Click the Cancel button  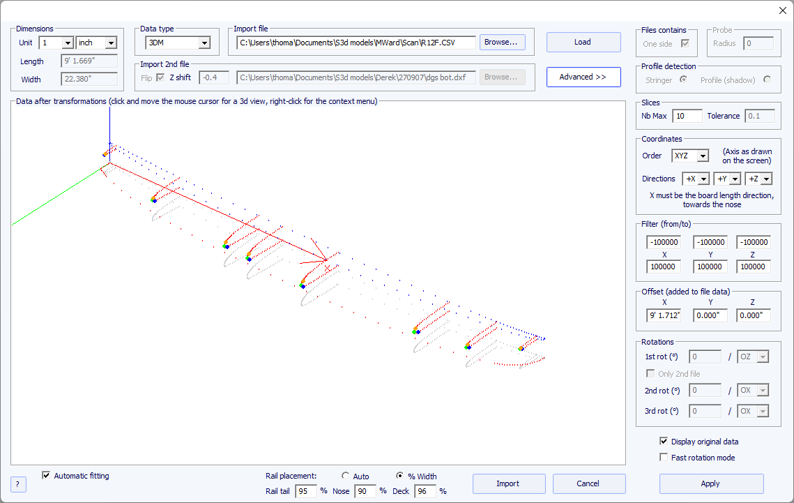(588, 483)
